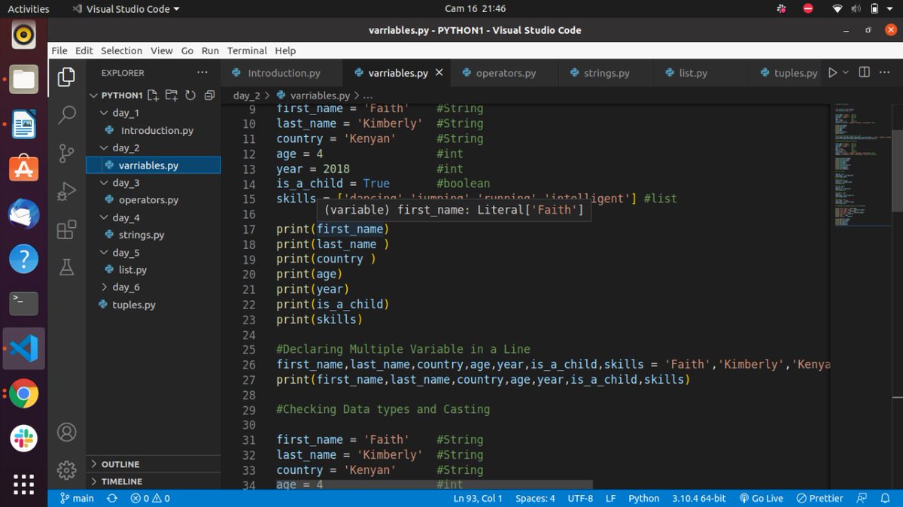Click Prettier in the status bar
This screenshot has width=903, height=507.
click(820, 498)
